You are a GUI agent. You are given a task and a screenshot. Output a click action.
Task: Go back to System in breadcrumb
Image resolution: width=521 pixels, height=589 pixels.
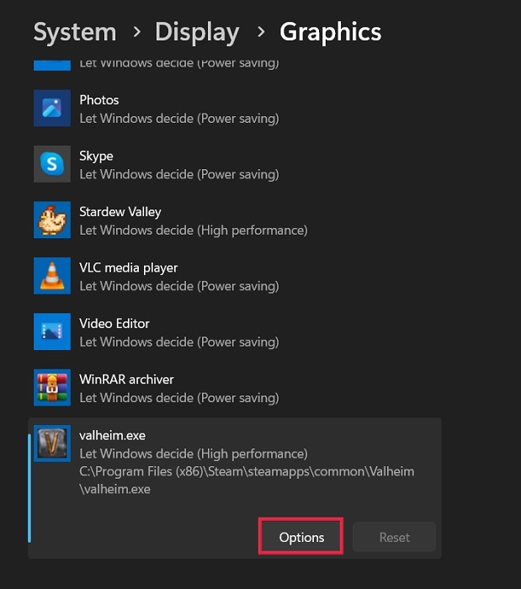75,32
